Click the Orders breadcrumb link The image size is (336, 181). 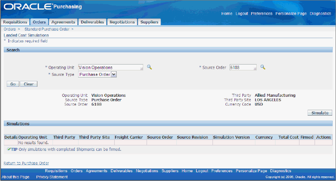coord(10,29)
